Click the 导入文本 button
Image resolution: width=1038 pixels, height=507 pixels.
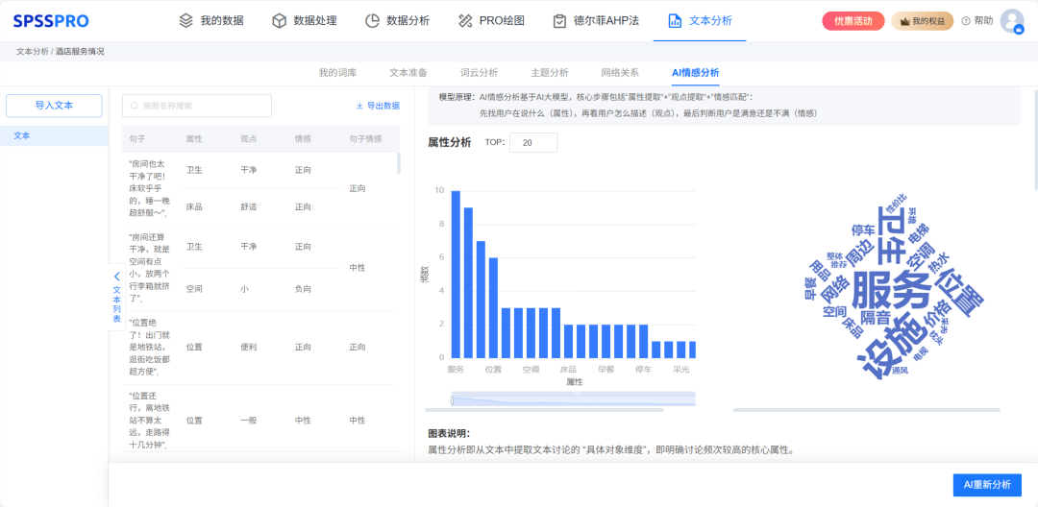[x=54, y=106]
